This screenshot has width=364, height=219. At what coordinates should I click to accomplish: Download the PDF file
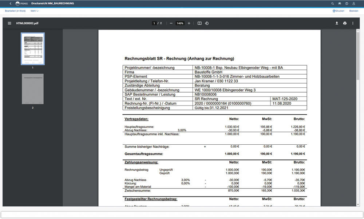click(337, 23)
